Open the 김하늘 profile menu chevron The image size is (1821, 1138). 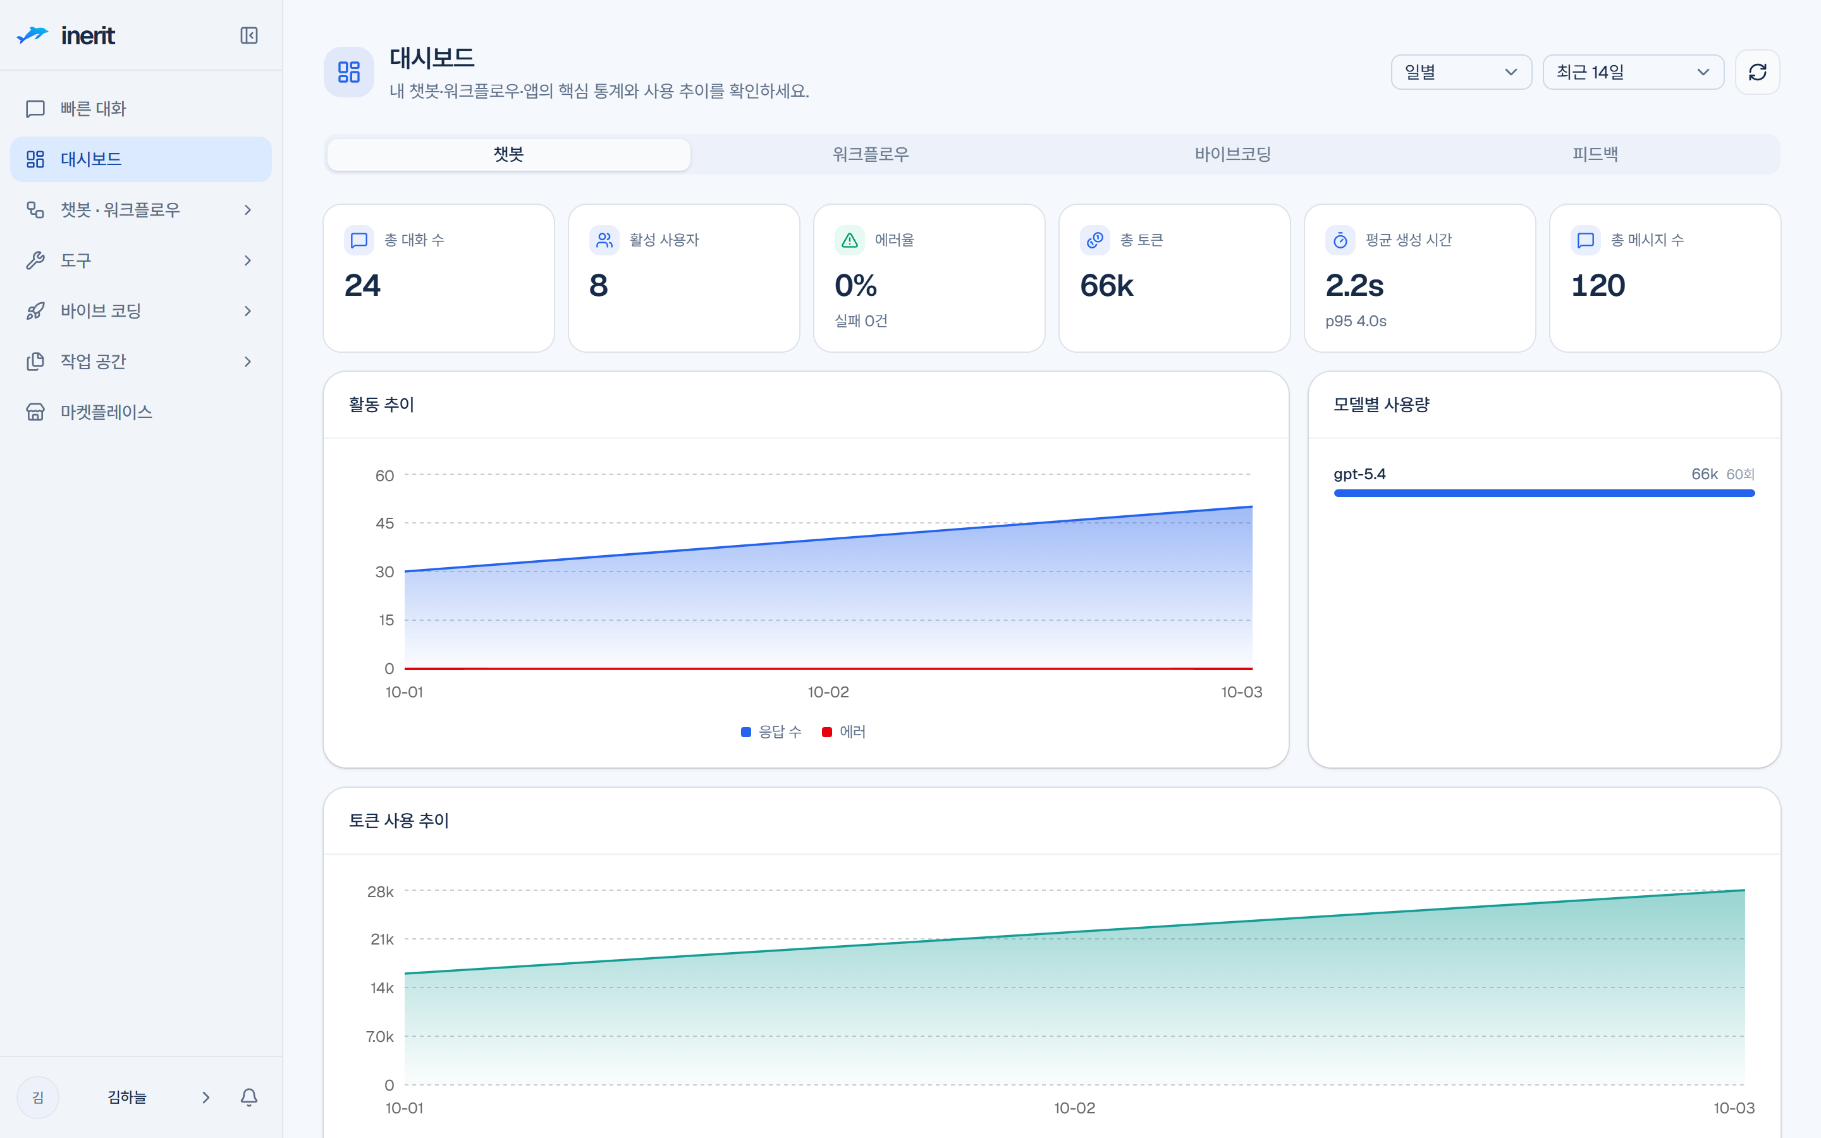(x=205, y=1098)
